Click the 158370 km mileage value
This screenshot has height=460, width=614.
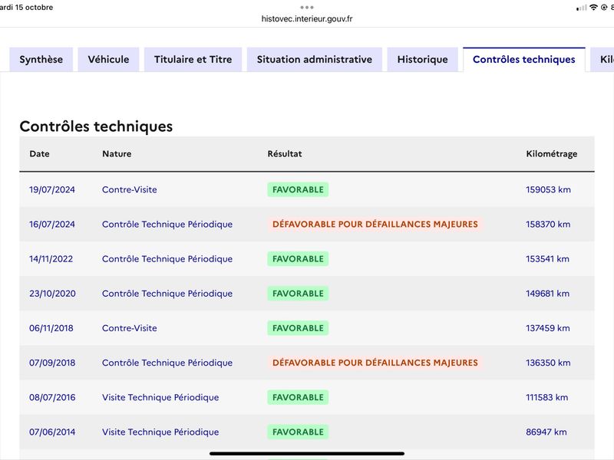(x=548, y=224)
